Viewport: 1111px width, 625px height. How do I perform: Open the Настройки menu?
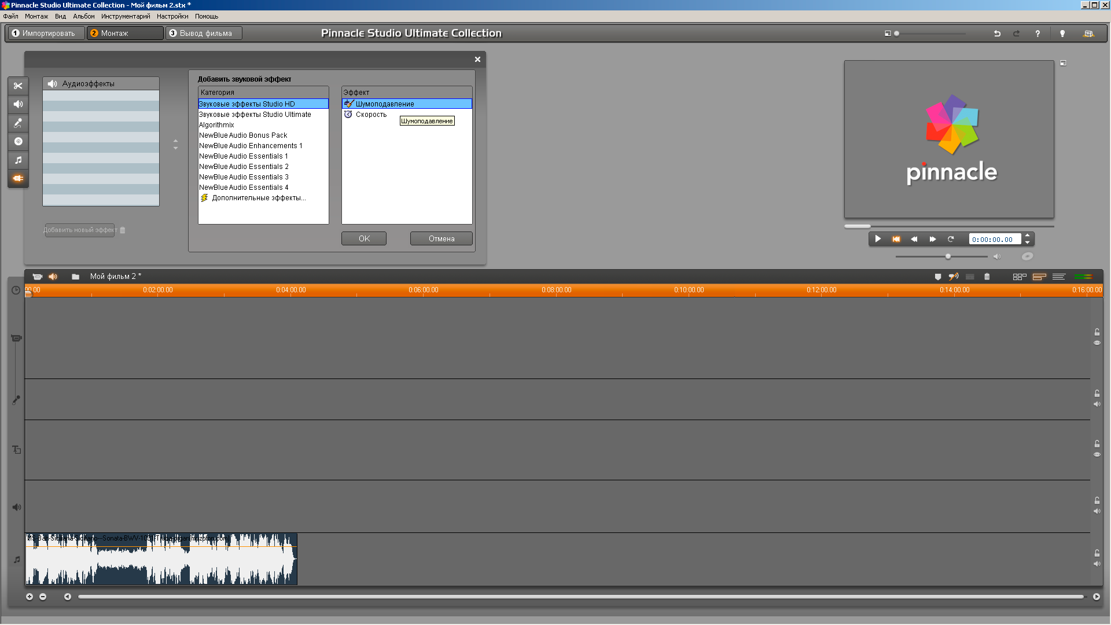coord(172,16)
